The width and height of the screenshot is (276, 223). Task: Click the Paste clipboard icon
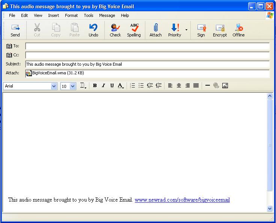(75, 27)
